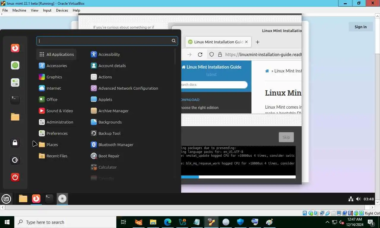Image resolution: width=380 pixels, height=228 pixels.
Task: Launch Boot Repair
Action: point(105,156)
